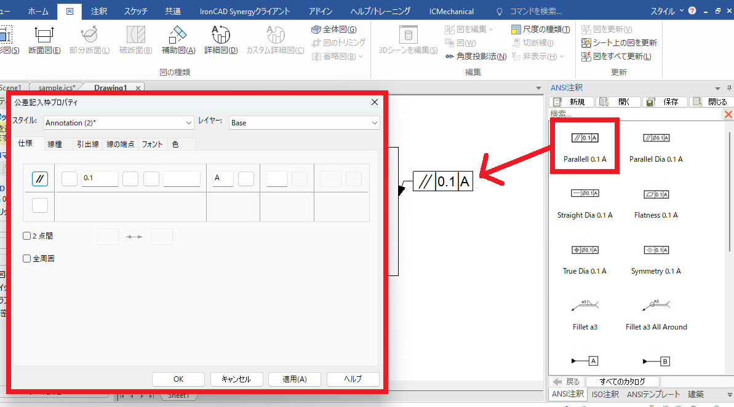Open the 注釈 ribbon tab

click(98, 11)
